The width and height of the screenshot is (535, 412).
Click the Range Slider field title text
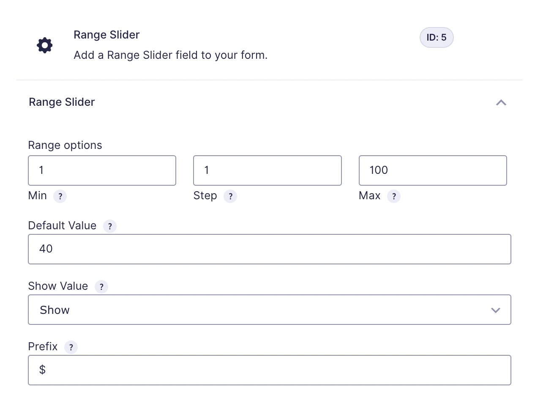click(x=106, y=35)
